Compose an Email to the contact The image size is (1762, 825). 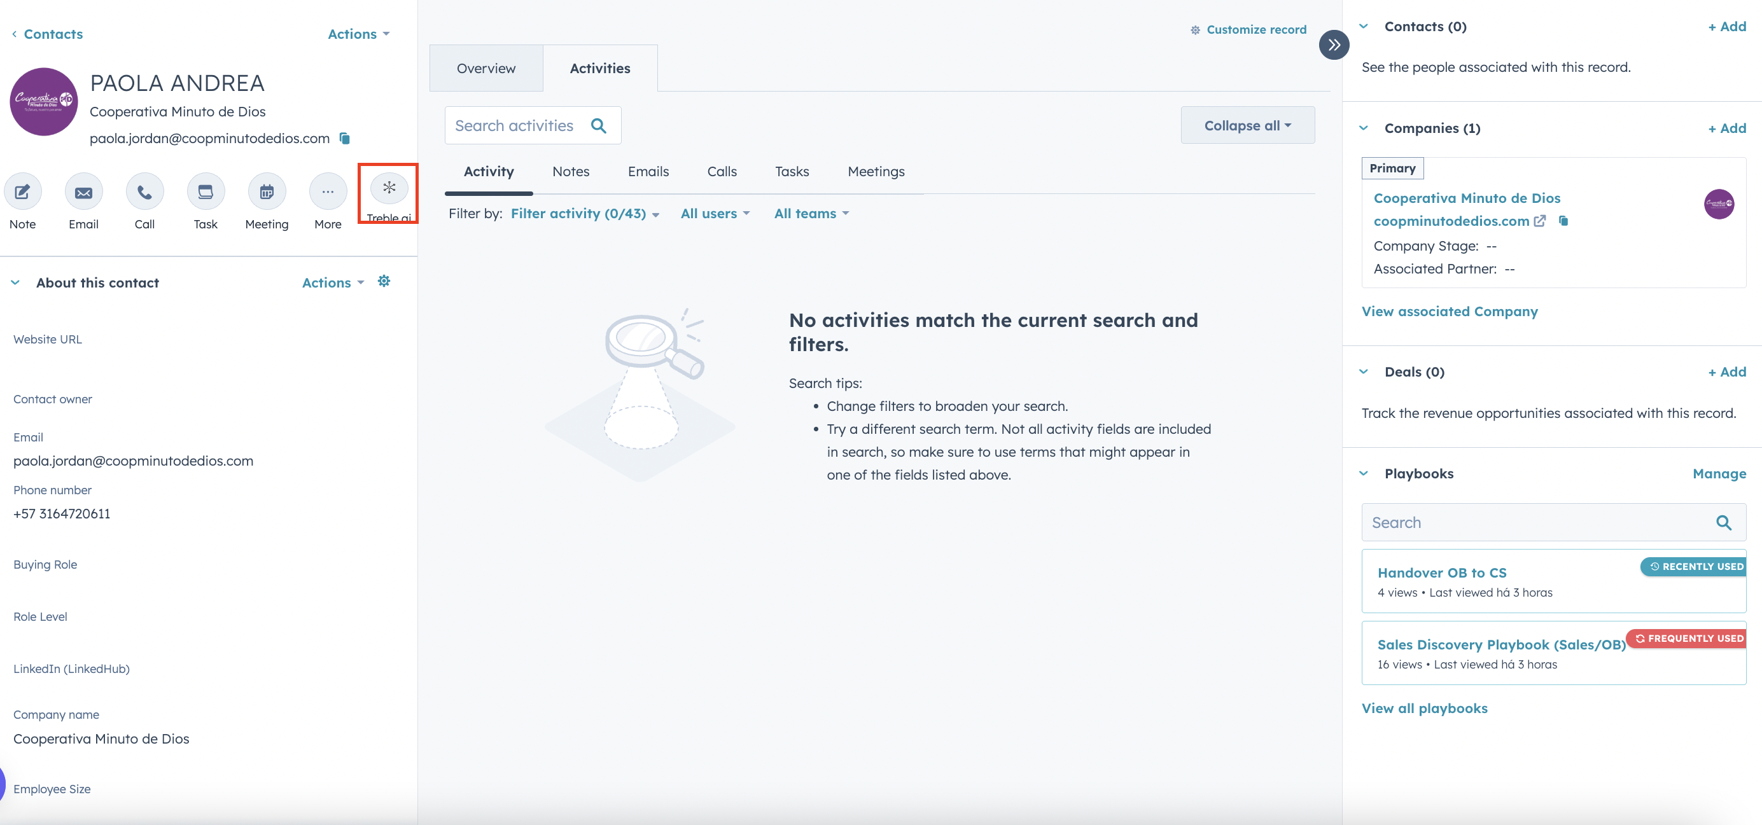pos(83,192)
